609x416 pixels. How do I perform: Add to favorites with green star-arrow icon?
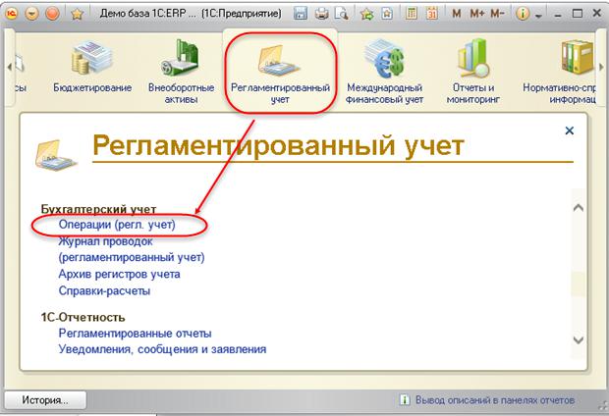coord(366,14)
